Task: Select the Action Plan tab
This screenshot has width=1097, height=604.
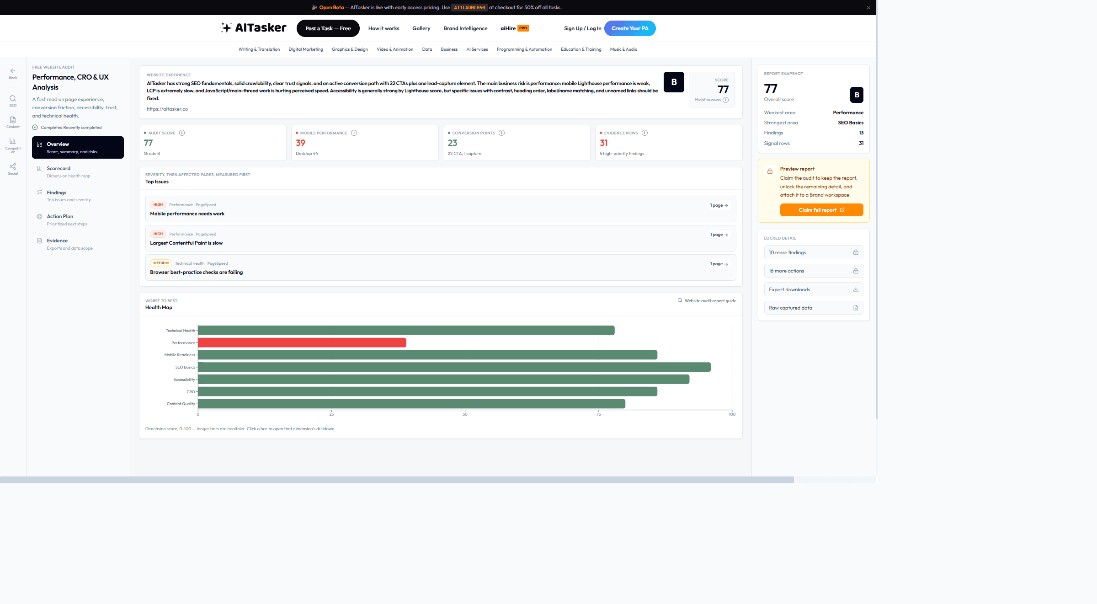Action: click(x=78, y=220)
